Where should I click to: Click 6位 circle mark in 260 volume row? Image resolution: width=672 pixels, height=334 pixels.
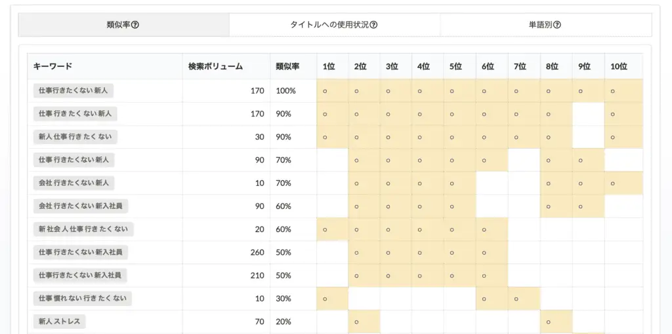pos(484,253)
